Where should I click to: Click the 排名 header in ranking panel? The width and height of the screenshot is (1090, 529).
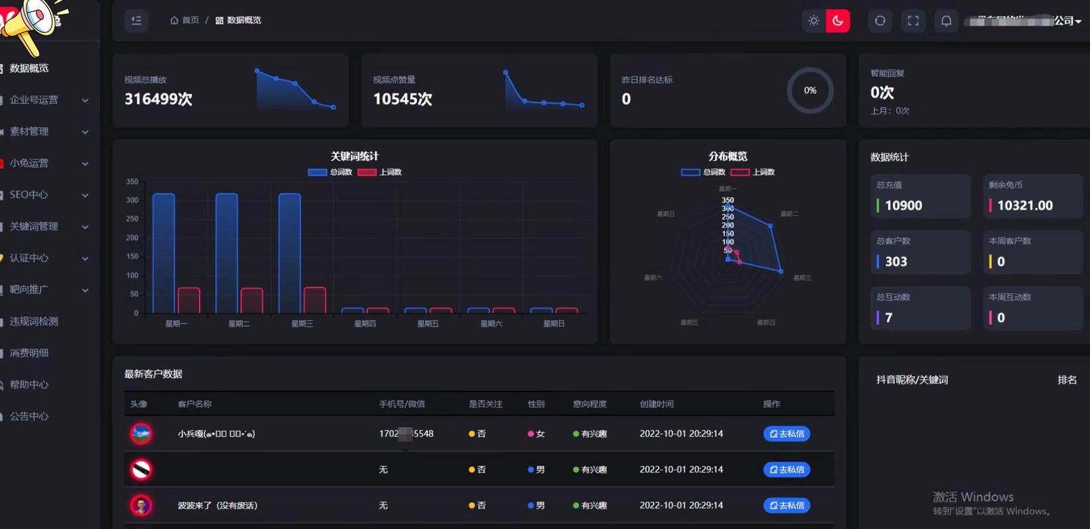[1067, 380]
